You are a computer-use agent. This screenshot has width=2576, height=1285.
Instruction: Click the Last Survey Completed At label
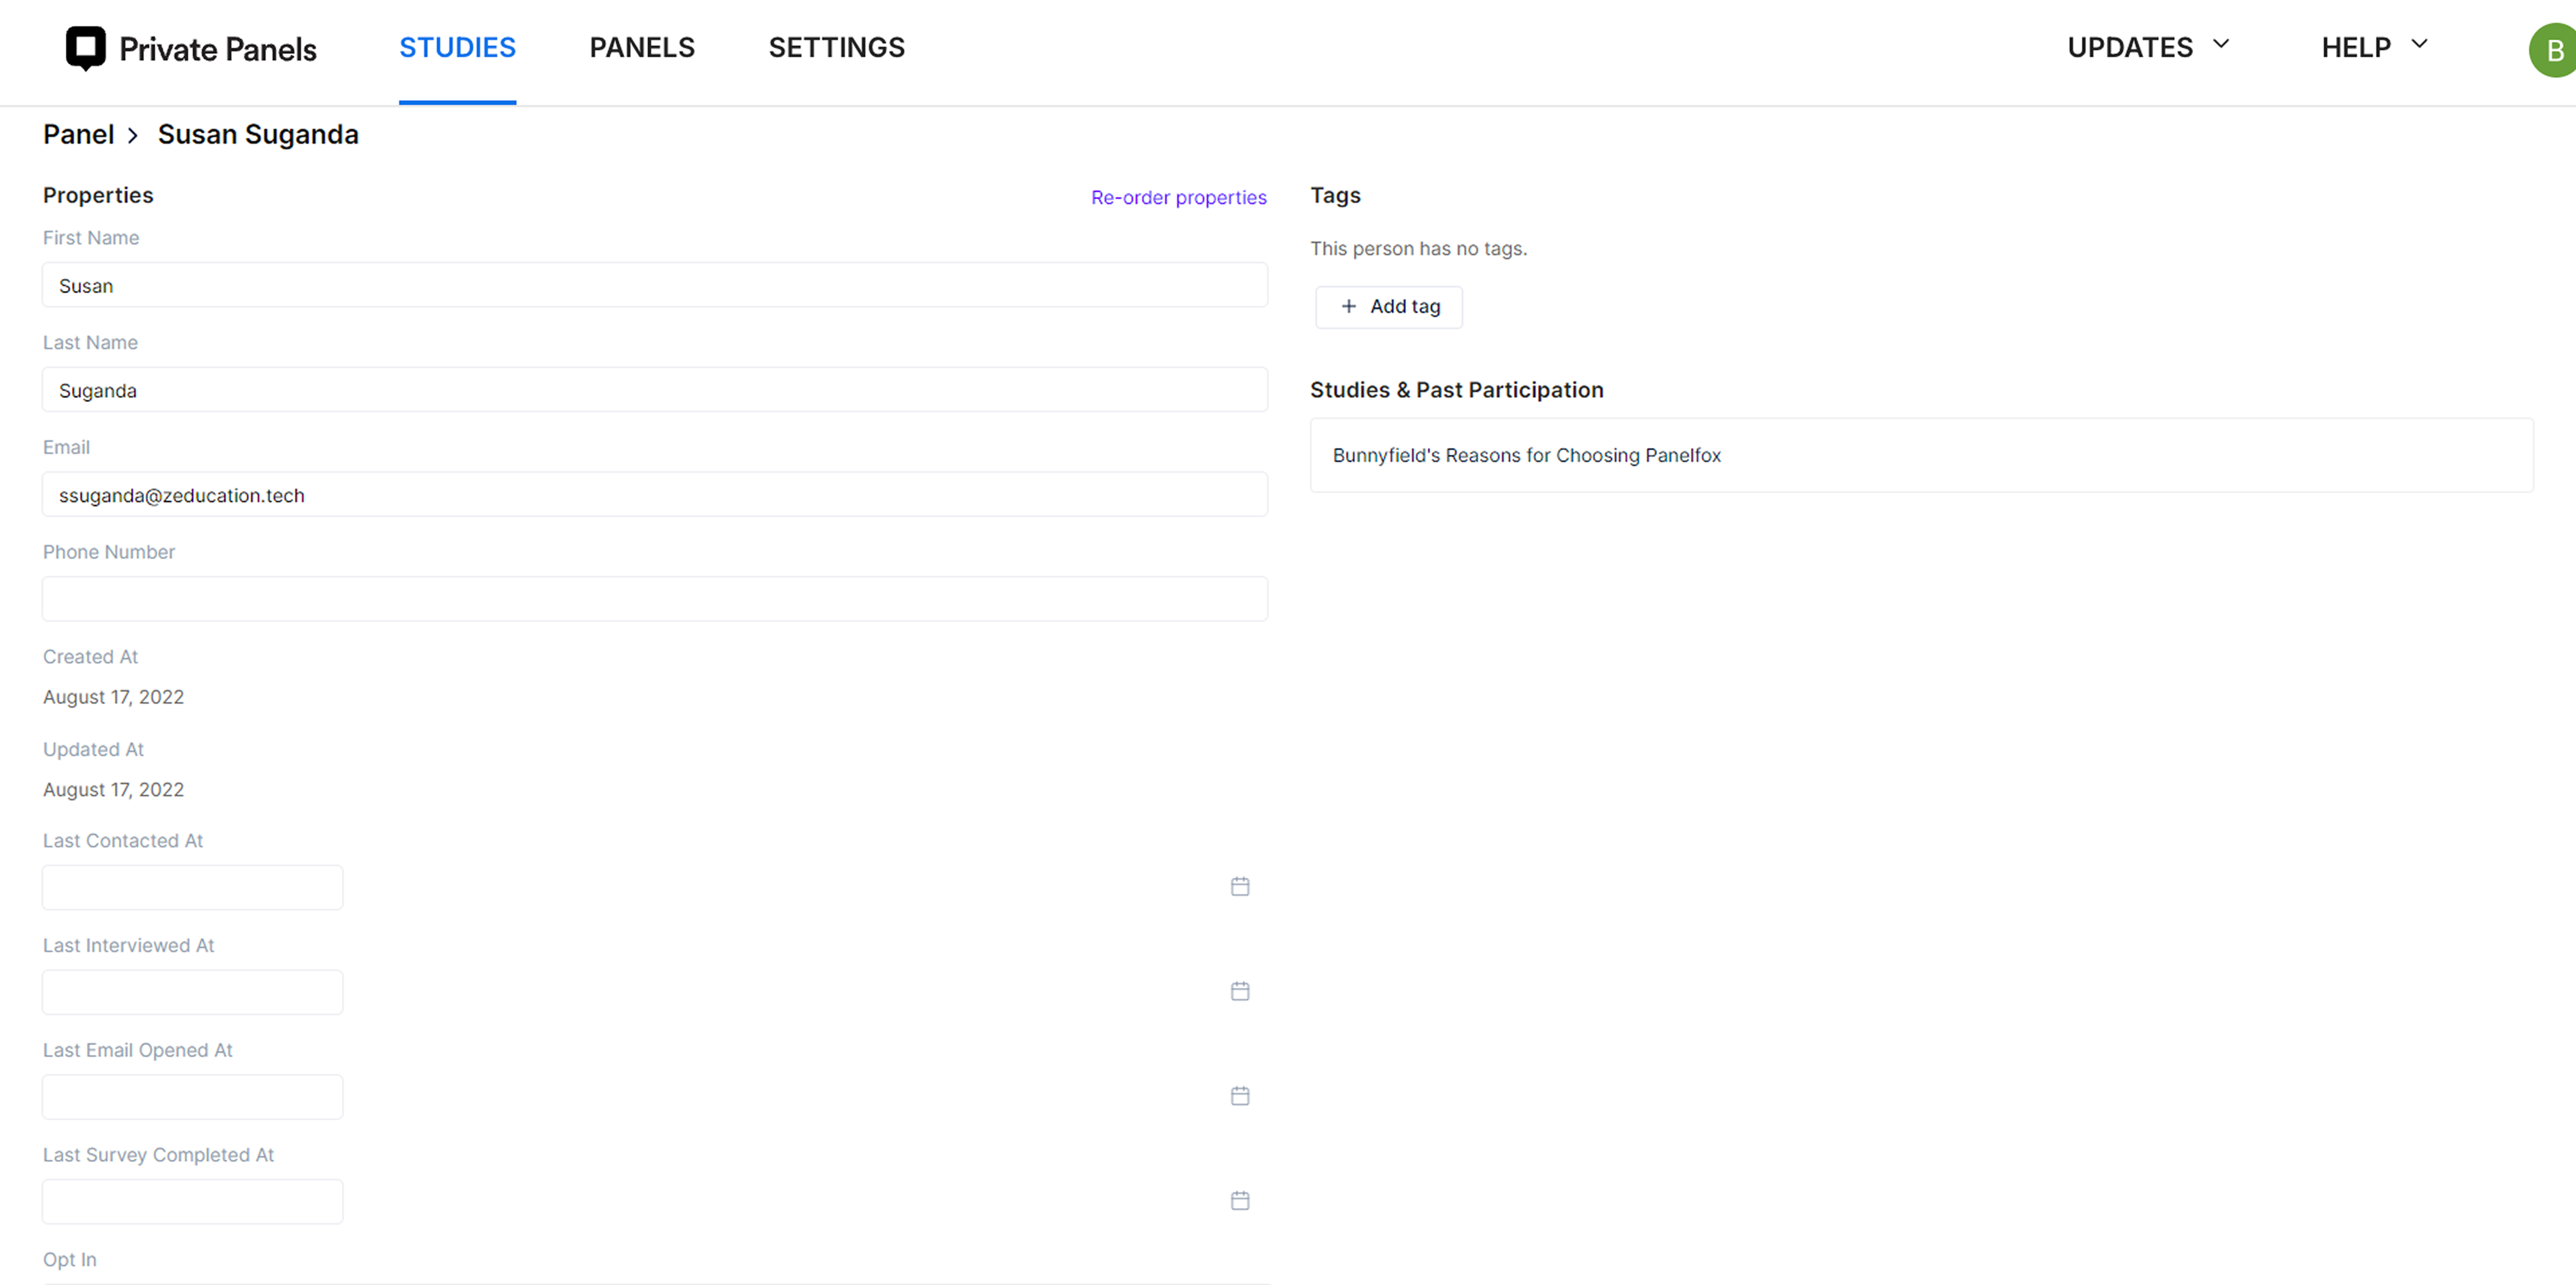click(158, 1155)
